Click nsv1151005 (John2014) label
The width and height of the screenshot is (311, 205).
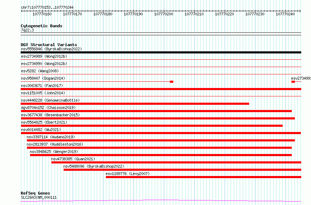tap(43, 93)
